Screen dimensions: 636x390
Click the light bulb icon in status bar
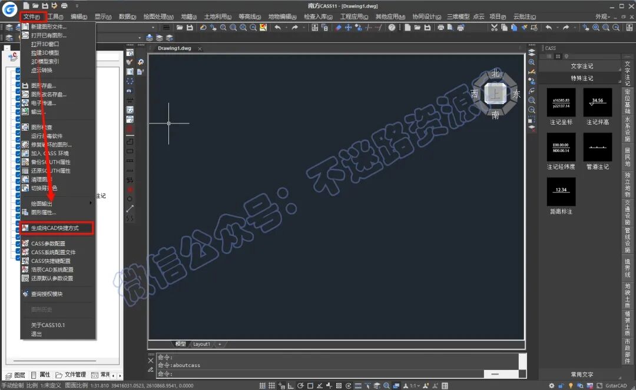pos(571,385)
